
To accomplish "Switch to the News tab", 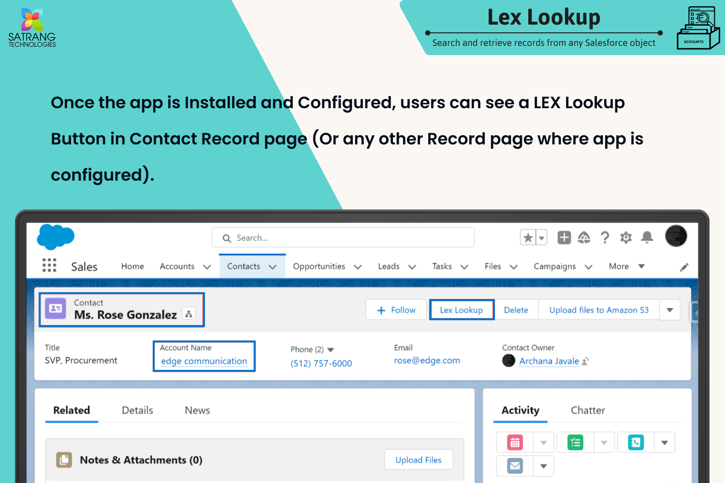I will pos(197,410).
